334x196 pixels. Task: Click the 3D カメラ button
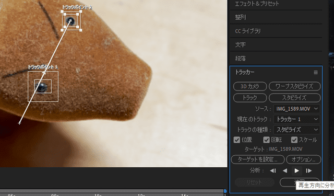(250, 86)
